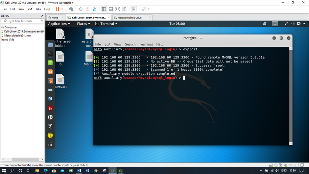The image size is (309, 174).
Task: Send Ctrl+Alt+Del to the virtual machine
Action: [x=71, y=9]
